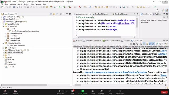The width and height of the screenshot is (169, 95).
Task: Click Remove Launch X icon in Console
Action: pyautogui.click(x=134, y=44)
